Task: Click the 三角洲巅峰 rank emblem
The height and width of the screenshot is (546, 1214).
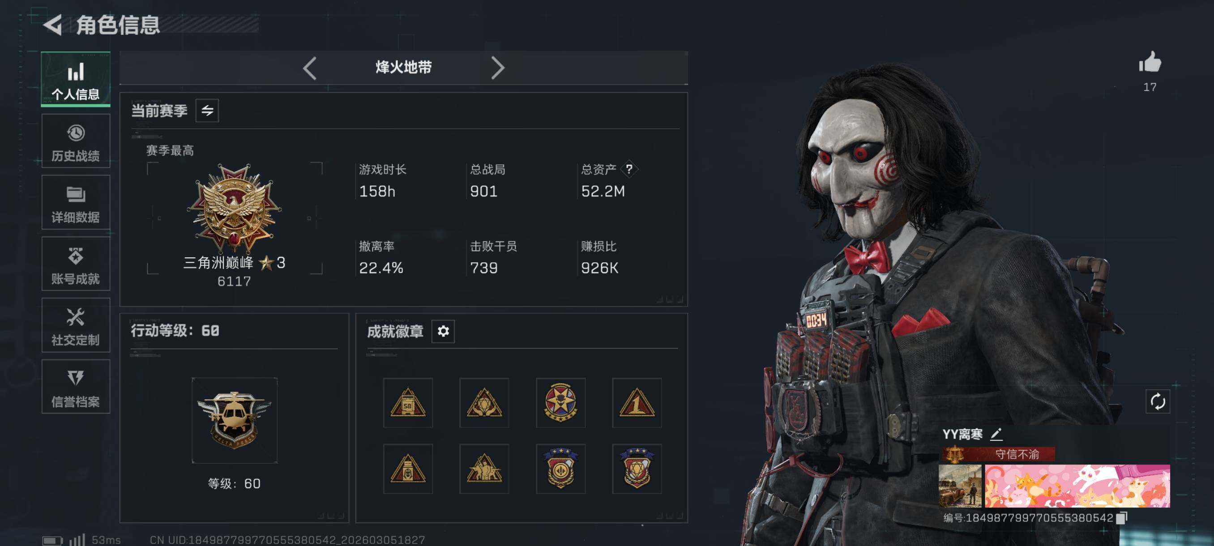Action: coord(234,208)
